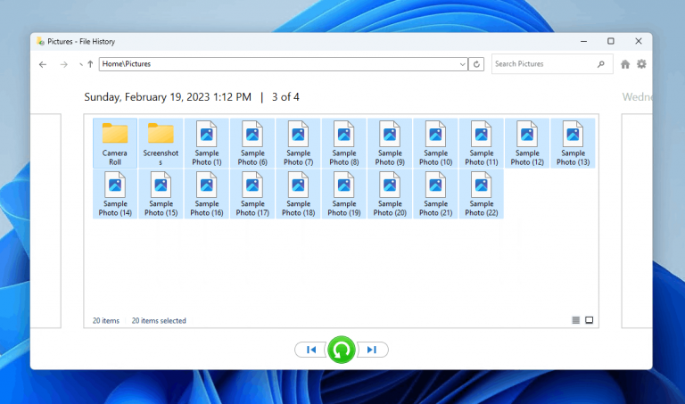The image size is (685, 404).
Task: Go up one folder level
Action: point(90,64)
